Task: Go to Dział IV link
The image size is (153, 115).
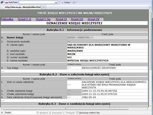Action: tap(94, 19)
